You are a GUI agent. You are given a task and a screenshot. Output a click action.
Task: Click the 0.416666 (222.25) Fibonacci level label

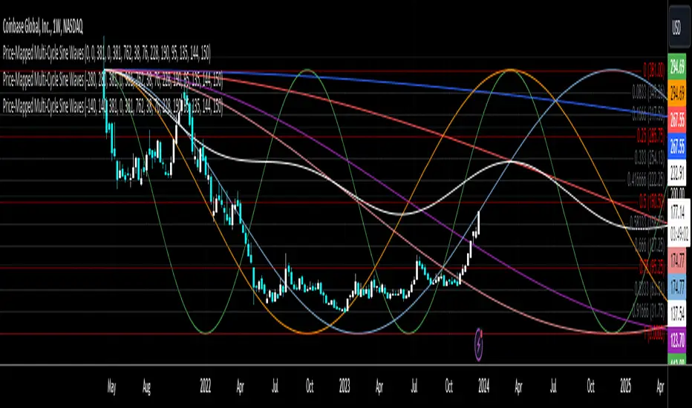click(646, 180)
